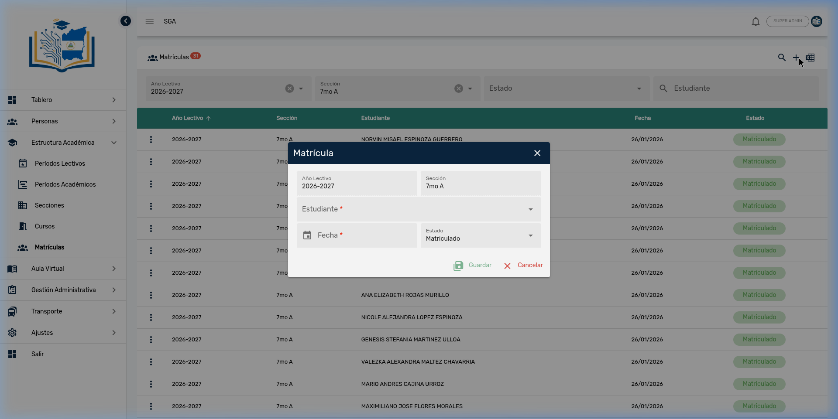Close the Matrícula dialog

[x=537, y=153]
